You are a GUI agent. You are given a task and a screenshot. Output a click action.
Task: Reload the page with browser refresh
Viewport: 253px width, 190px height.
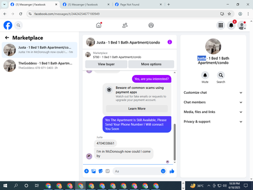point(21,14)
